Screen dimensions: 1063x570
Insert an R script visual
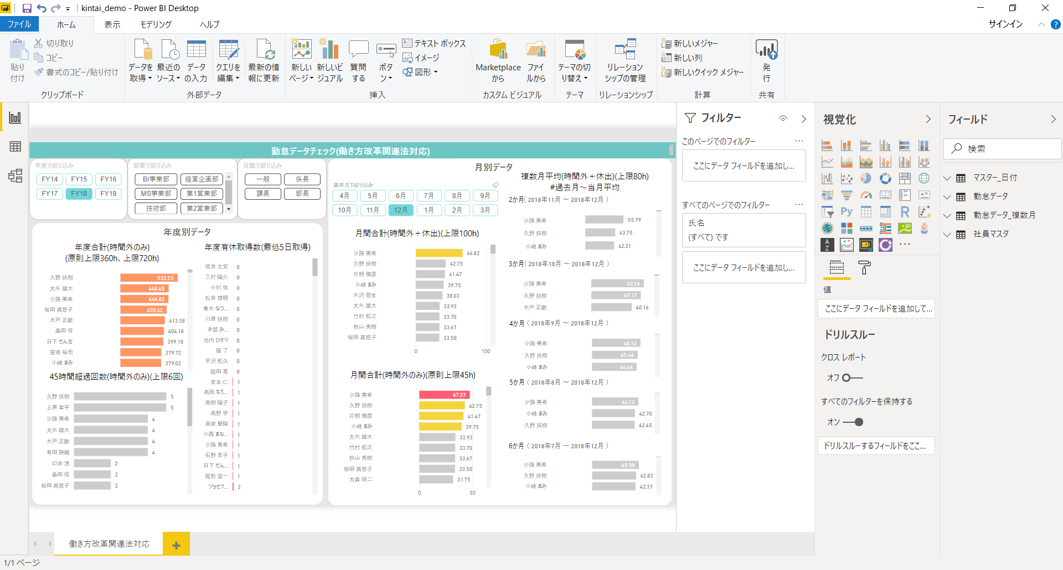point(905,211)
